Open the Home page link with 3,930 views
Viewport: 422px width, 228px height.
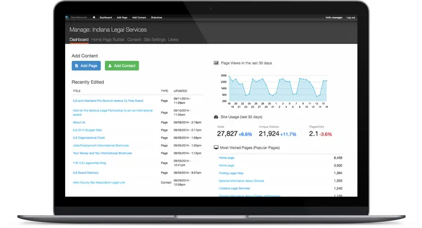(226, 165)
